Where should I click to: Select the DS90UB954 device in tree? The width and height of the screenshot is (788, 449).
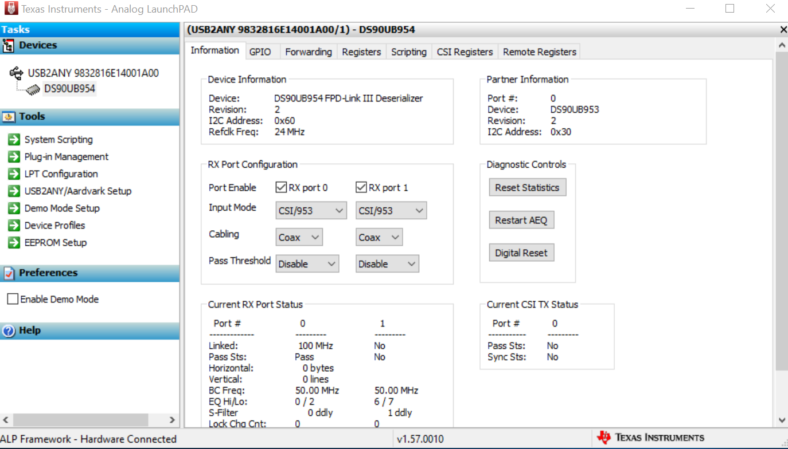point(69,89)
